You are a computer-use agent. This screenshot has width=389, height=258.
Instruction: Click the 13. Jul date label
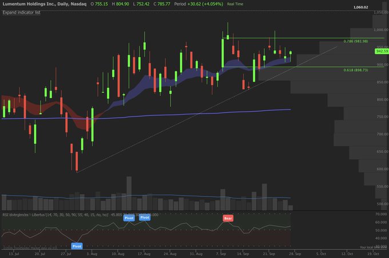14,254
